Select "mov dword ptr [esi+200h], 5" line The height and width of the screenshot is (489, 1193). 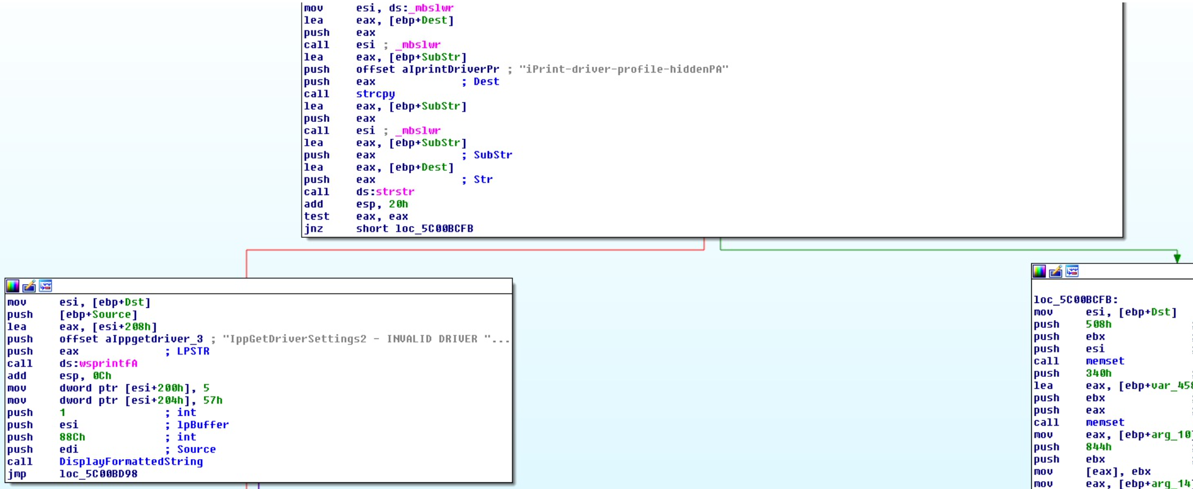point(108,388)
